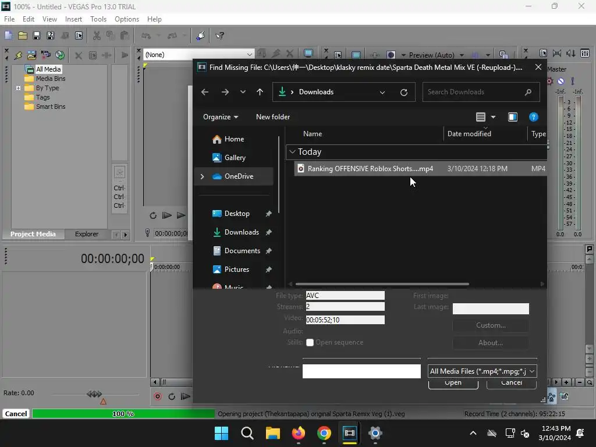
Task: Click the mixing console faders icon
Action: [585, 53]
